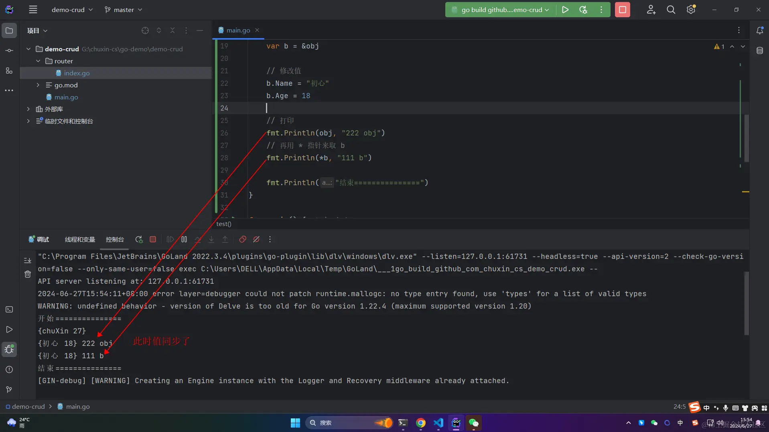Show more tool windows ellipsis
769x432 pixels.
tap(9, 91)
